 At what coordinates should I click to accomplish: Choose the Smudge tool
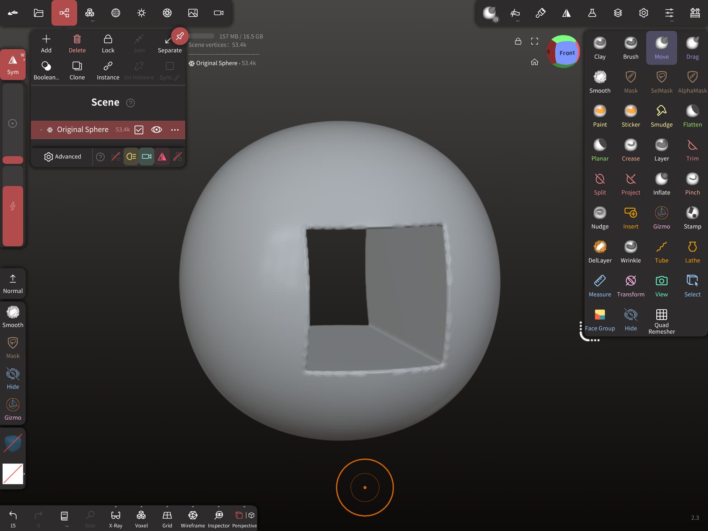(662, 116)
